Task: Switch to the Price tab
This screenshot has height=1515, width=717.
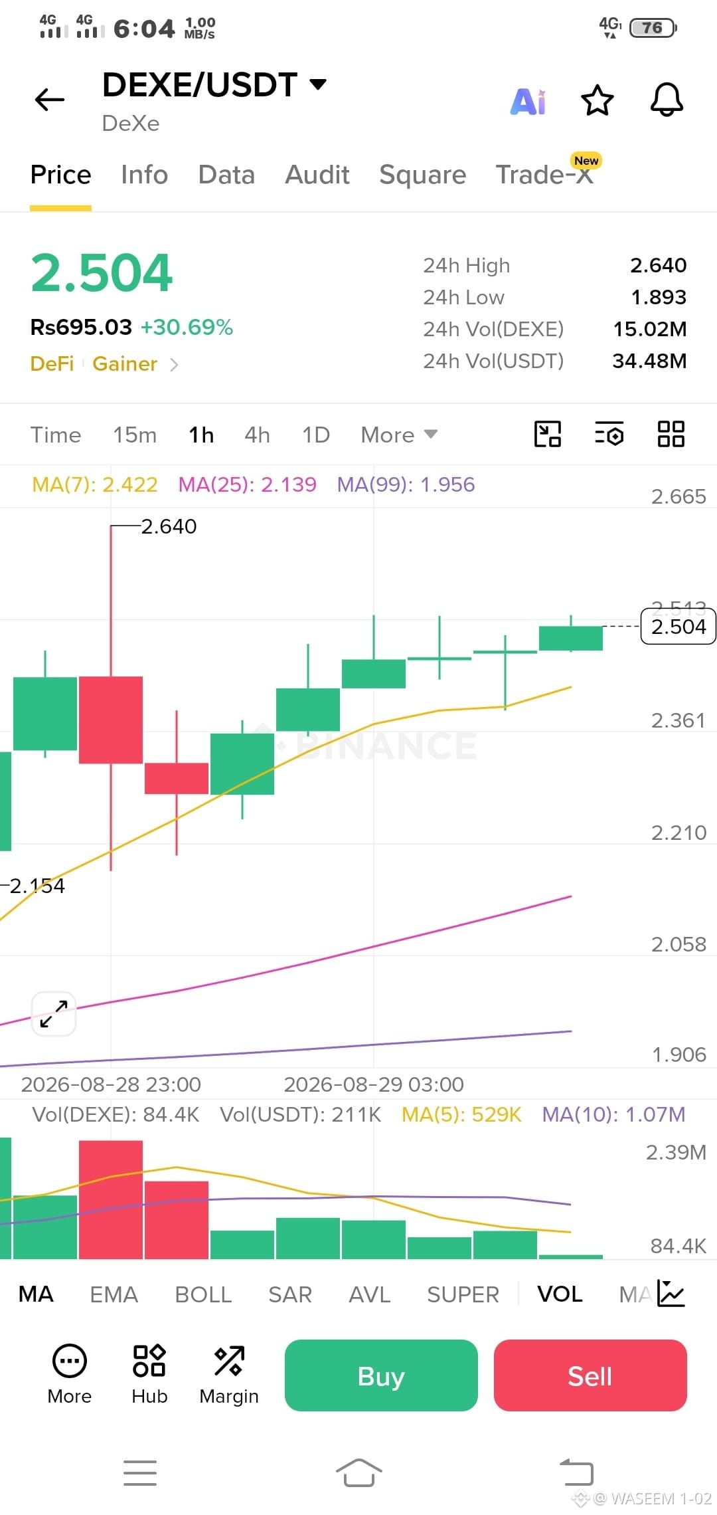Action: [x=60, y=175]
